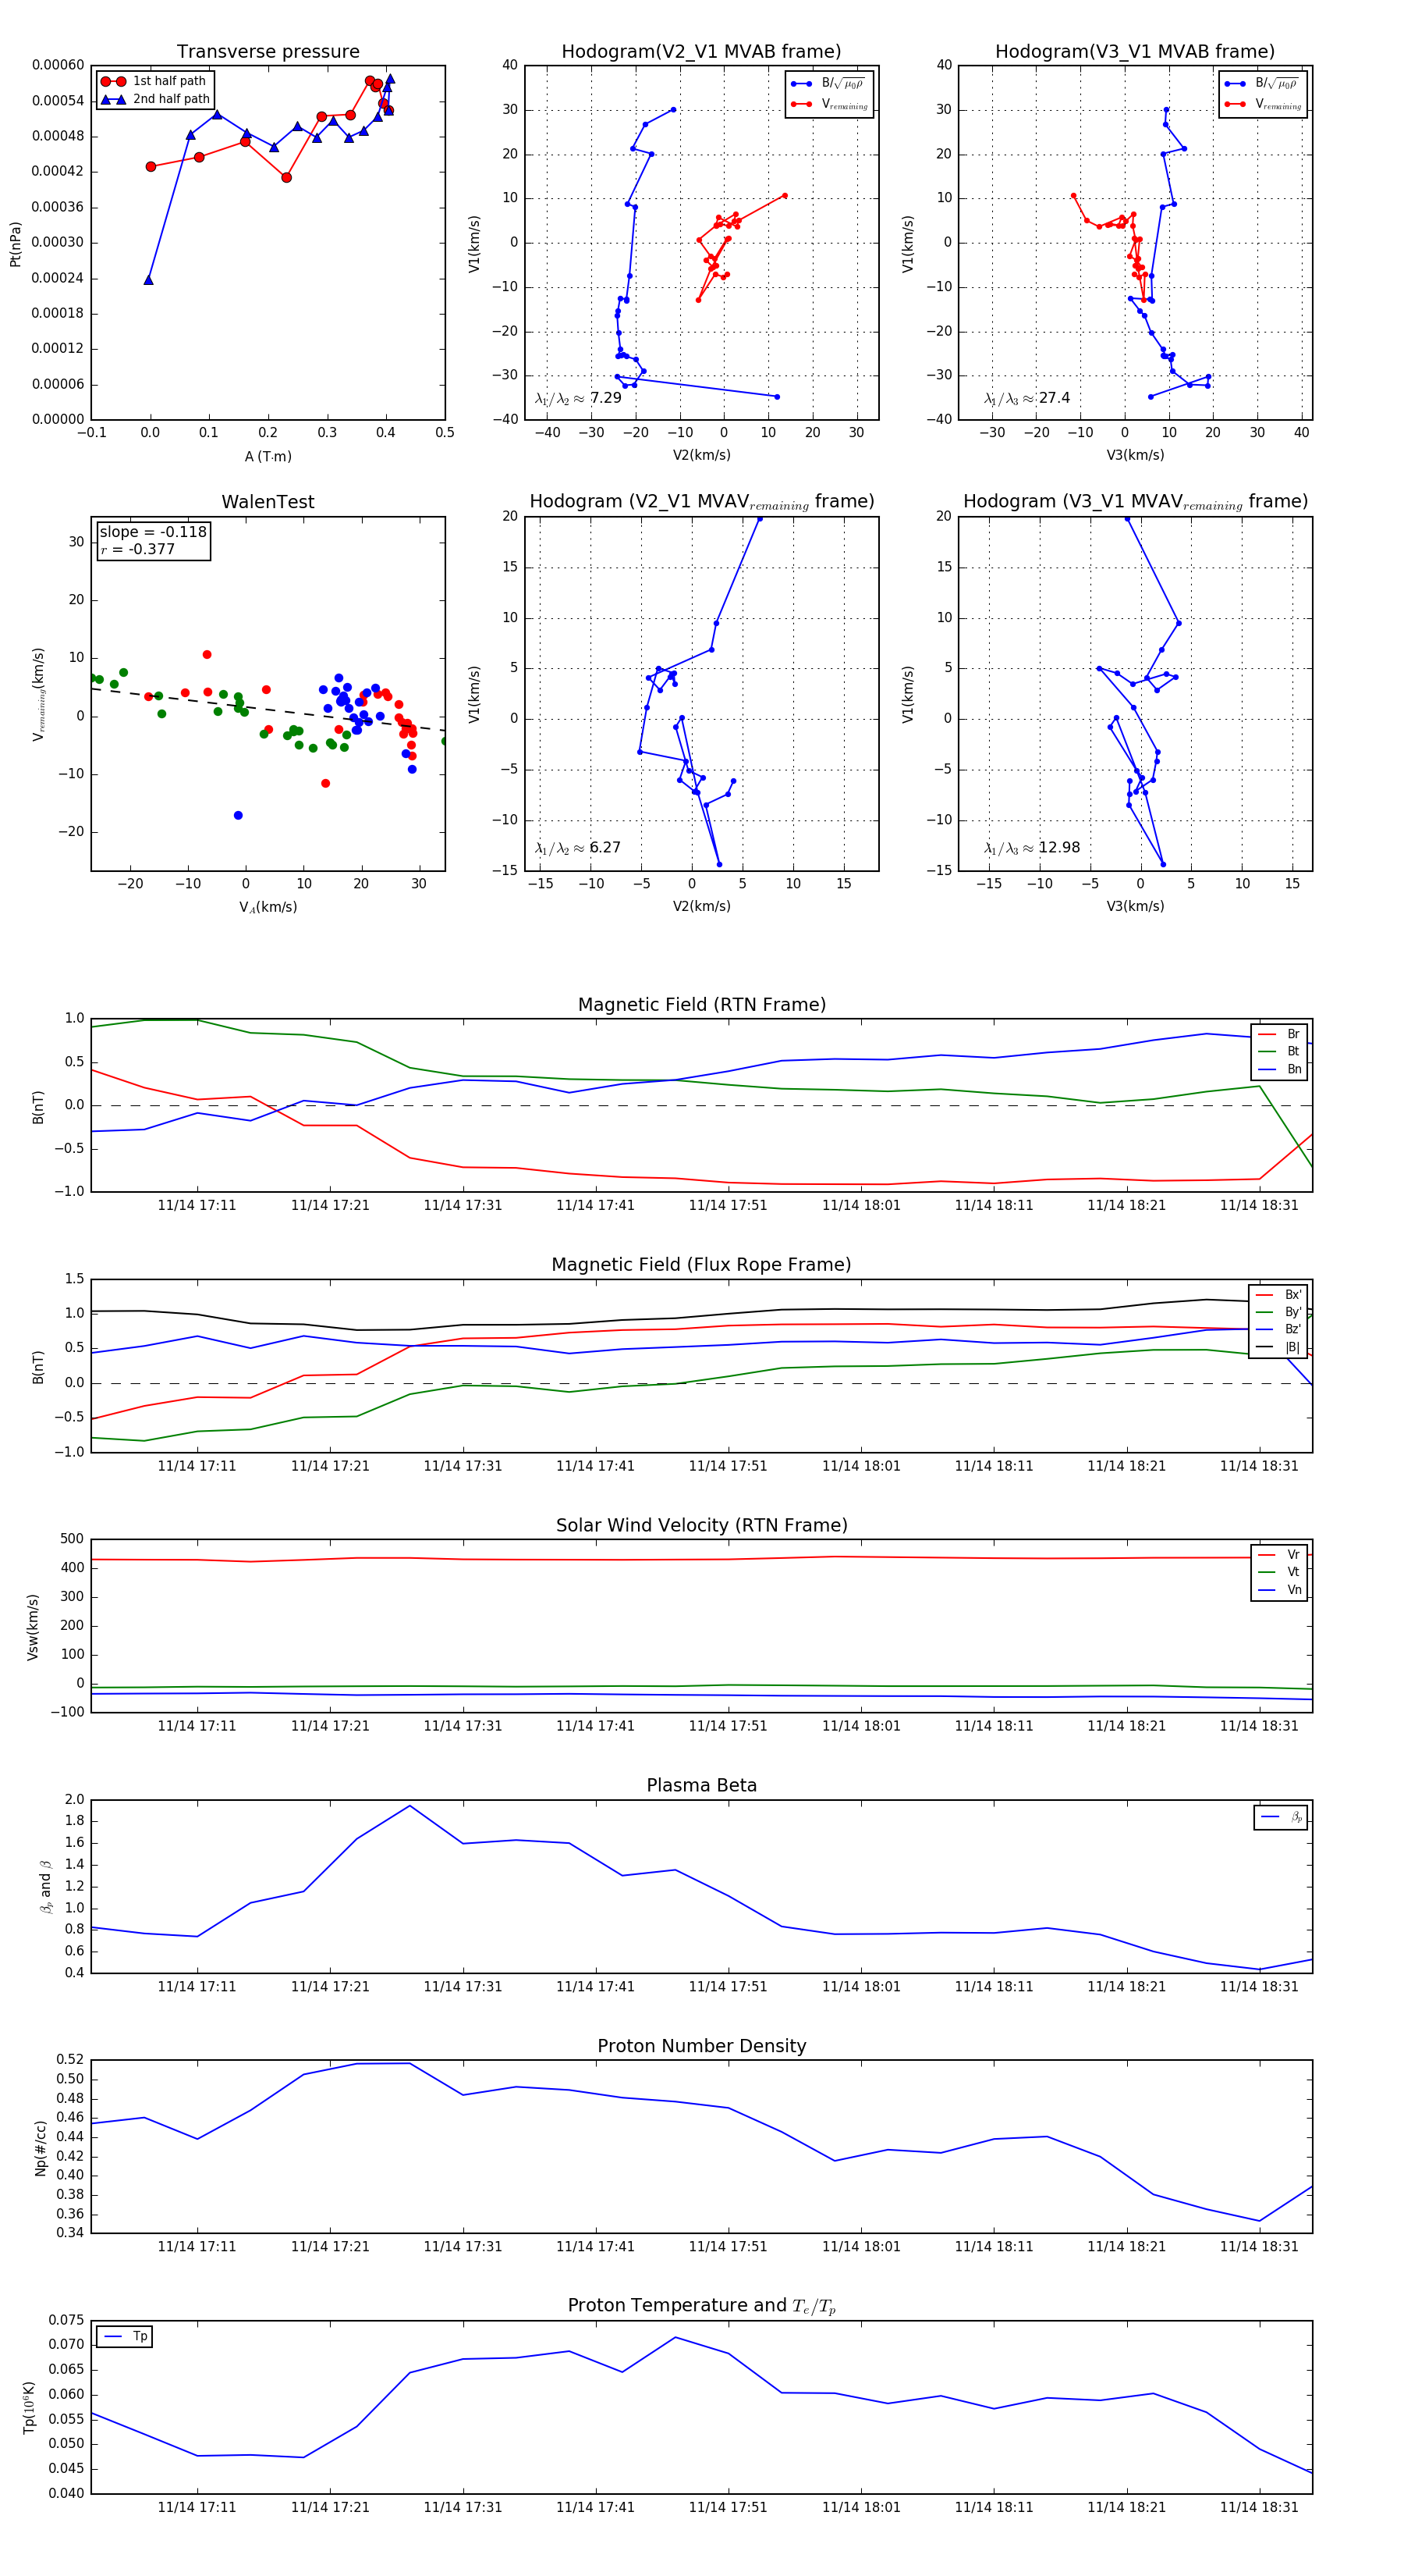
Task: Click the λ1/λ2 ≈ 7.29 annotation
Action: [577, 398]
